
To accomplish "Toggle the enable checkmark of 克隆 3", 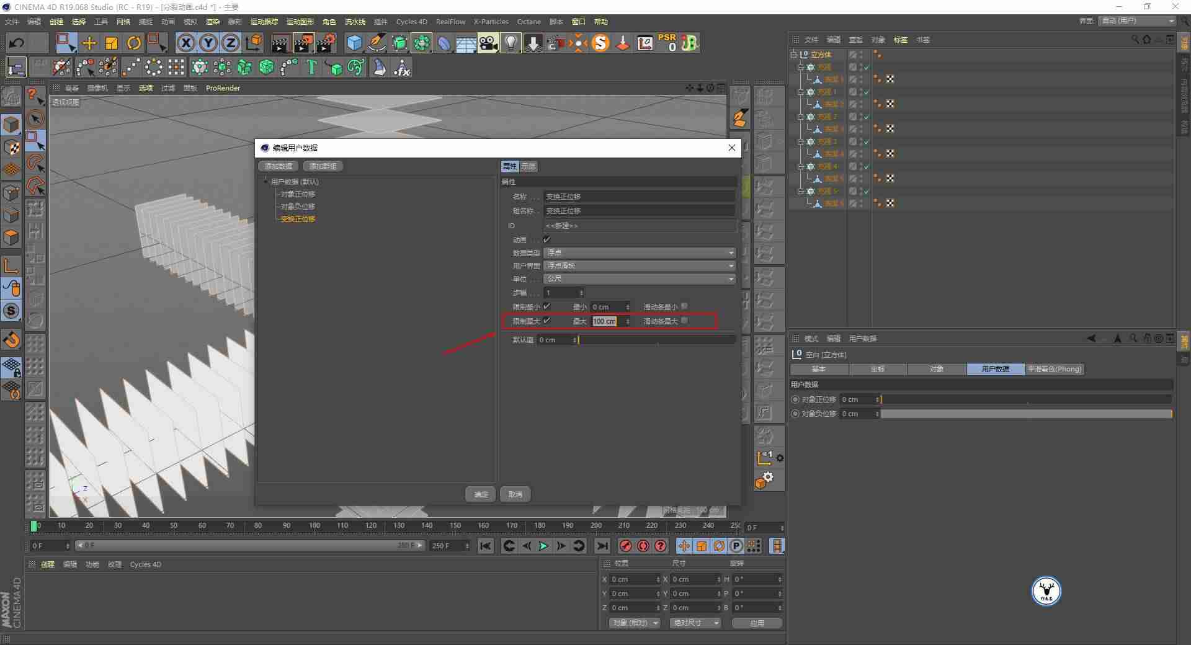I will [867, 141].
